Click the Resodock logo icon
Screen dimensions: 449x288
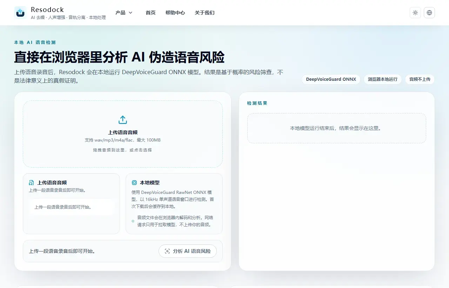(x=20, y=13)
